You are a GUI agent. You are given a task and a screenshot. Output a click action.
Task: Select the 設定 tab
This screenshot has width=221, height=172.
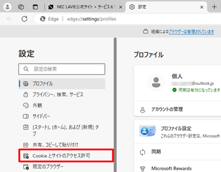pyautogui.click(x=166, y=7)
